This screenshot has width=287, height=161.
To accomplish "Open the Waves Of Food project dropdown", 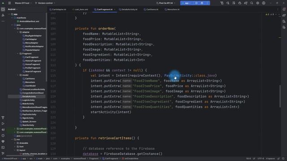I will [23, 3].
